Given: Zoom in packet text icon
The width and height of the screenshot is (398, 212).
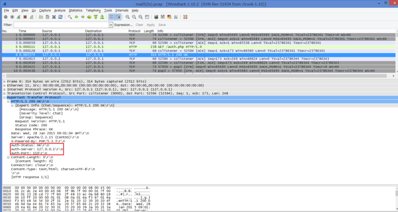Looking at the screenshot, I should (127, 17).
